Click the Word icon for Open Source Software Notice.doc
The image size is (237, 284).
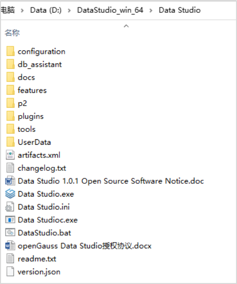coord(10,181)
